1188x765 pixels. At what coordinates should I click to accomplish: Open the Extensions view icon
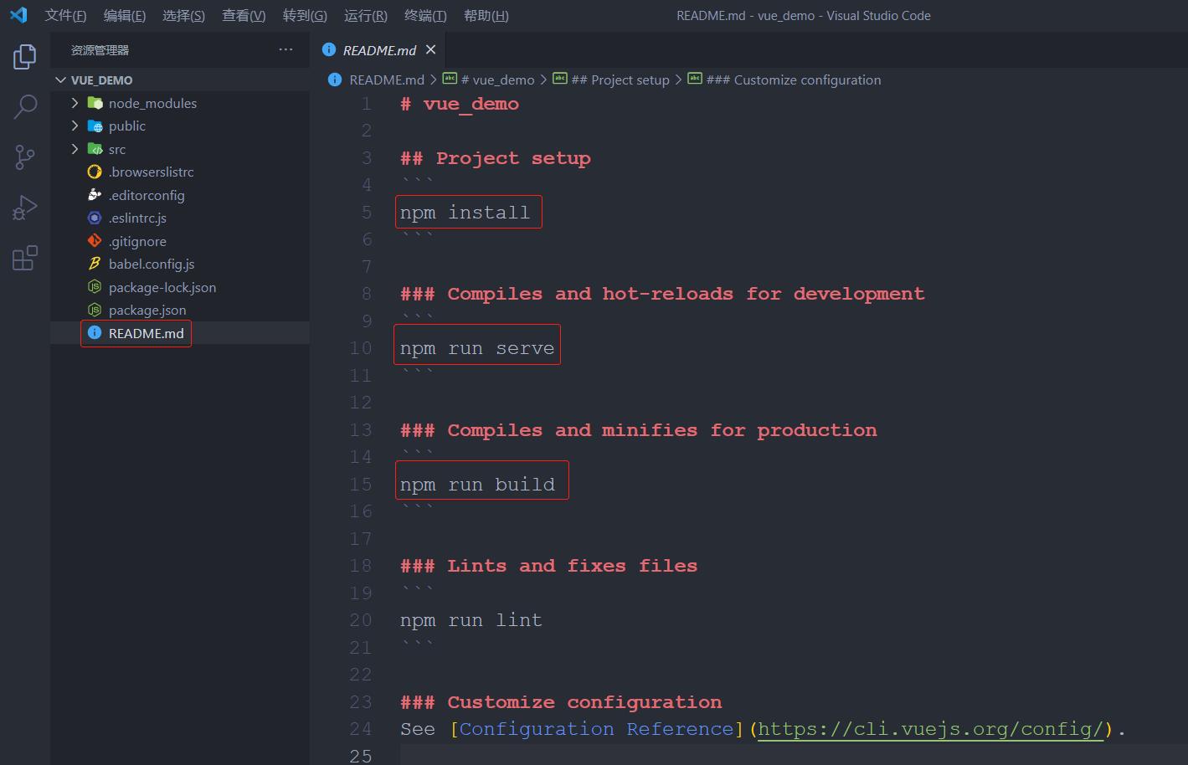coord(25,258)
